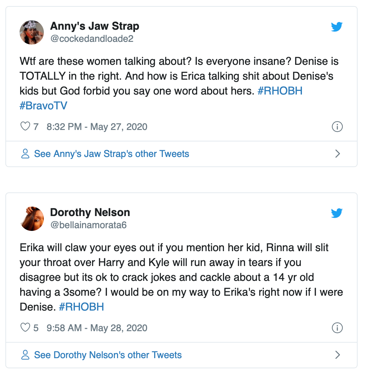This screenshot has height=372, width=365.
Task: Click person icon beside Anny's other Tweets
Action: (x=25, y=154)
